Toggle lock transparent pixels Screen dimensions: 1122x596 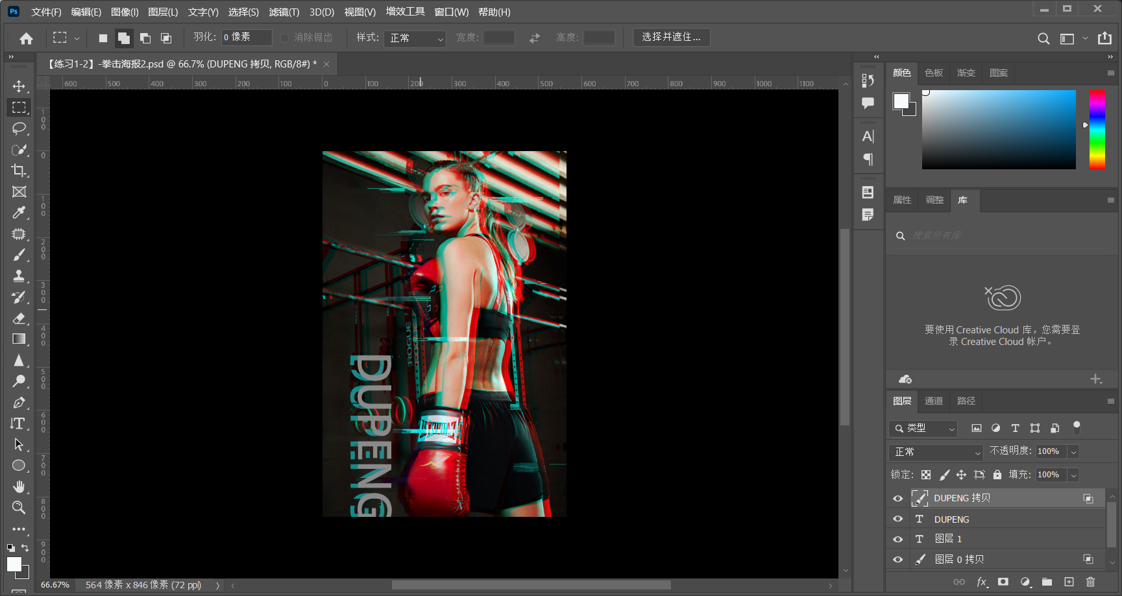[x=926, y=475]
